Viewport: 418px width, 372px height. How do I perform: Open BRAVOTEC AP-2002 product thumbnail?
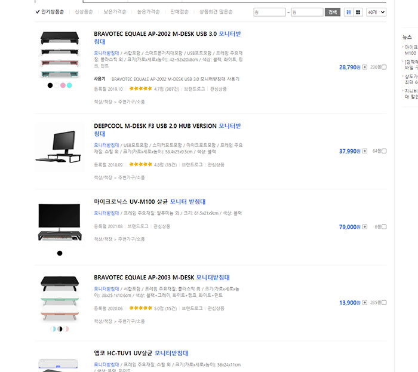(x=60, y=54)
